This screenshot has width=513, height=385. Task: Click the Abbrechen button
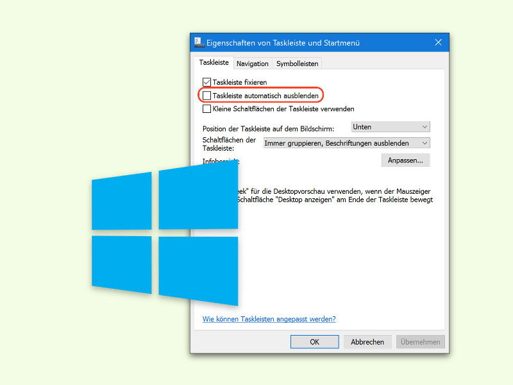[x=367, y=342]
